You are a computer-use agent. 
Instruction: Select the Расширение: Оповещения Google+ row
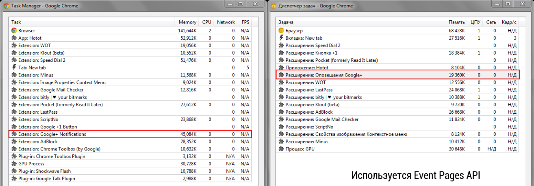pyautogui.click(x=397, y=75)
